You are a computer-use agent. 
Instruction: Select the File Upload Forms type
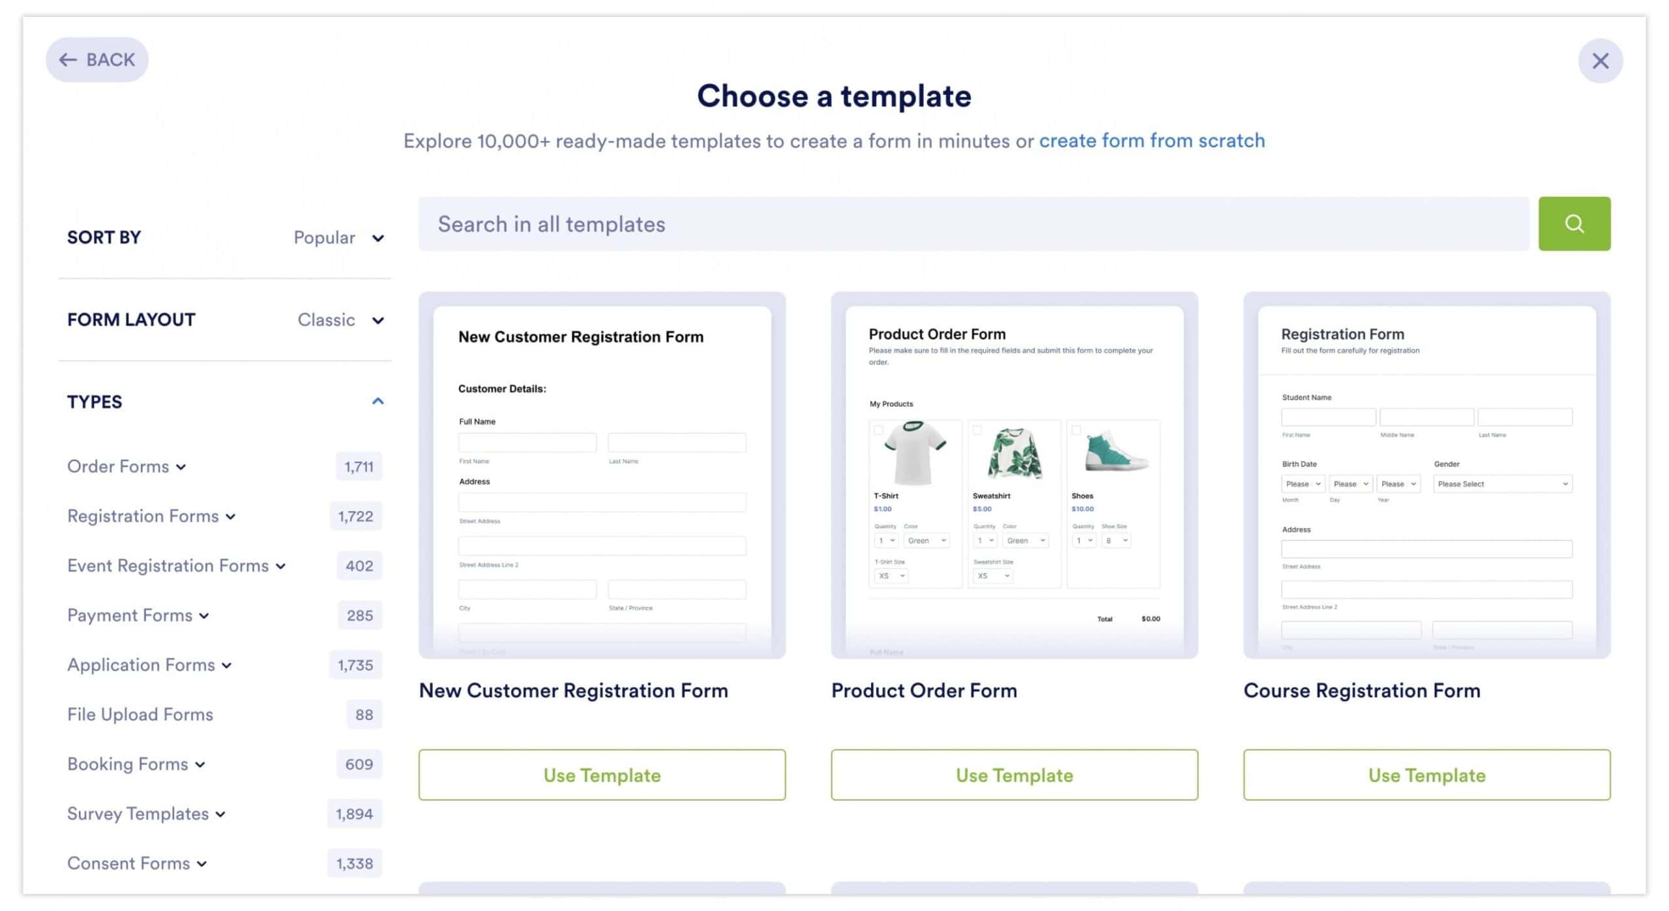pos(140,715)
